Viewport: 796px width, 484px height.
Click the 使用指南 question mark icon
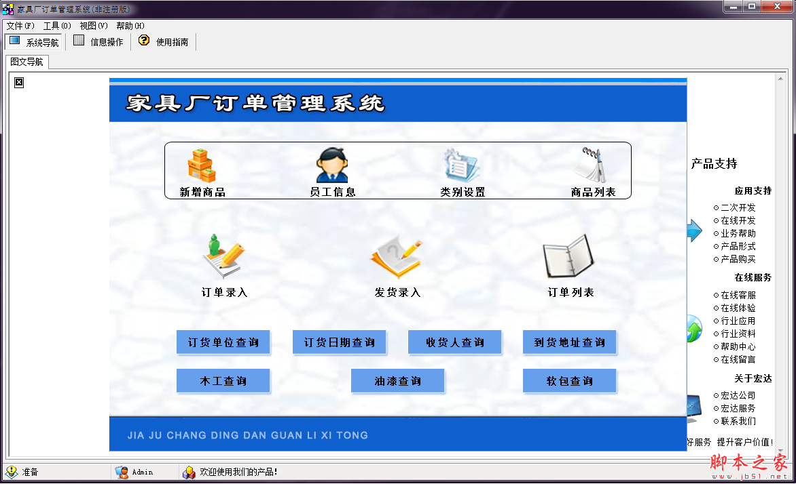(x=144, y=40)
